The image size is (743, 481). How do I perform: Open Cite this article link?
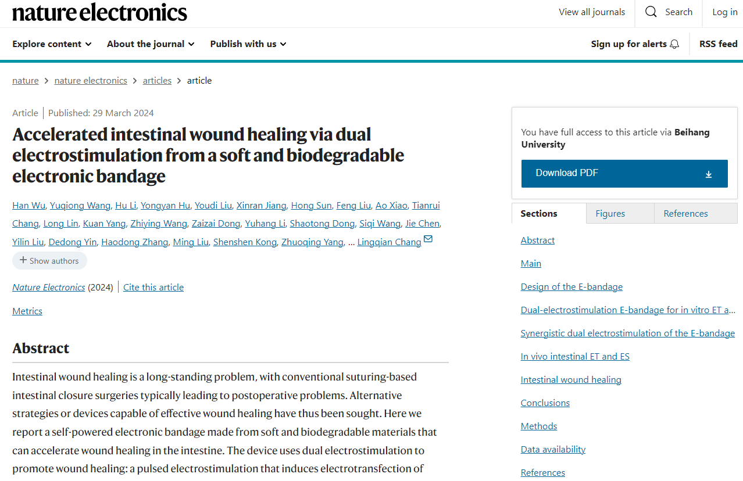click(153, 288)
